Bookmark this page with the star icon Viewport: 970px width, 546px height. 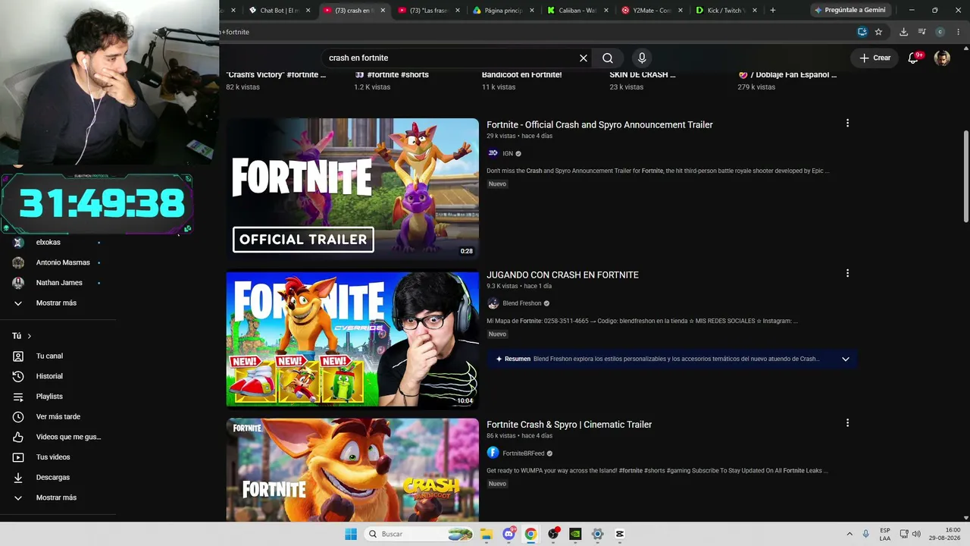[878, 32]
